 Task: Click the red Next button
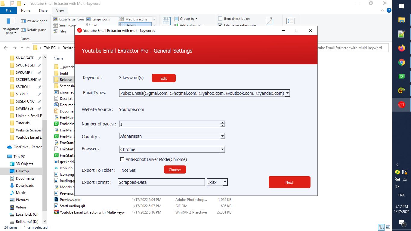[289, 182]
